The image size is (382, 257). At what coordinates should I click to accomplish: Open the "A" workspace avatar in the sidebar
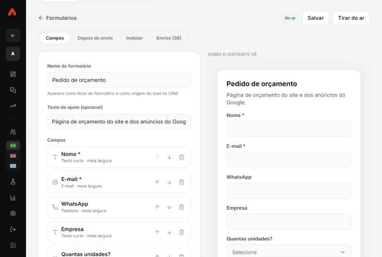point(13,54)
